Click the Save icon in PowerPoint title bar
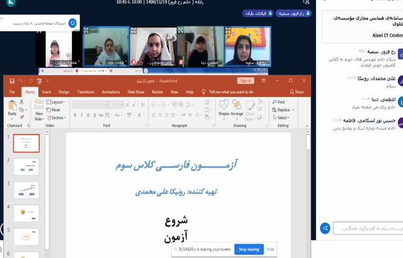The height and width of the screenshot is (258, 403). 12,81
